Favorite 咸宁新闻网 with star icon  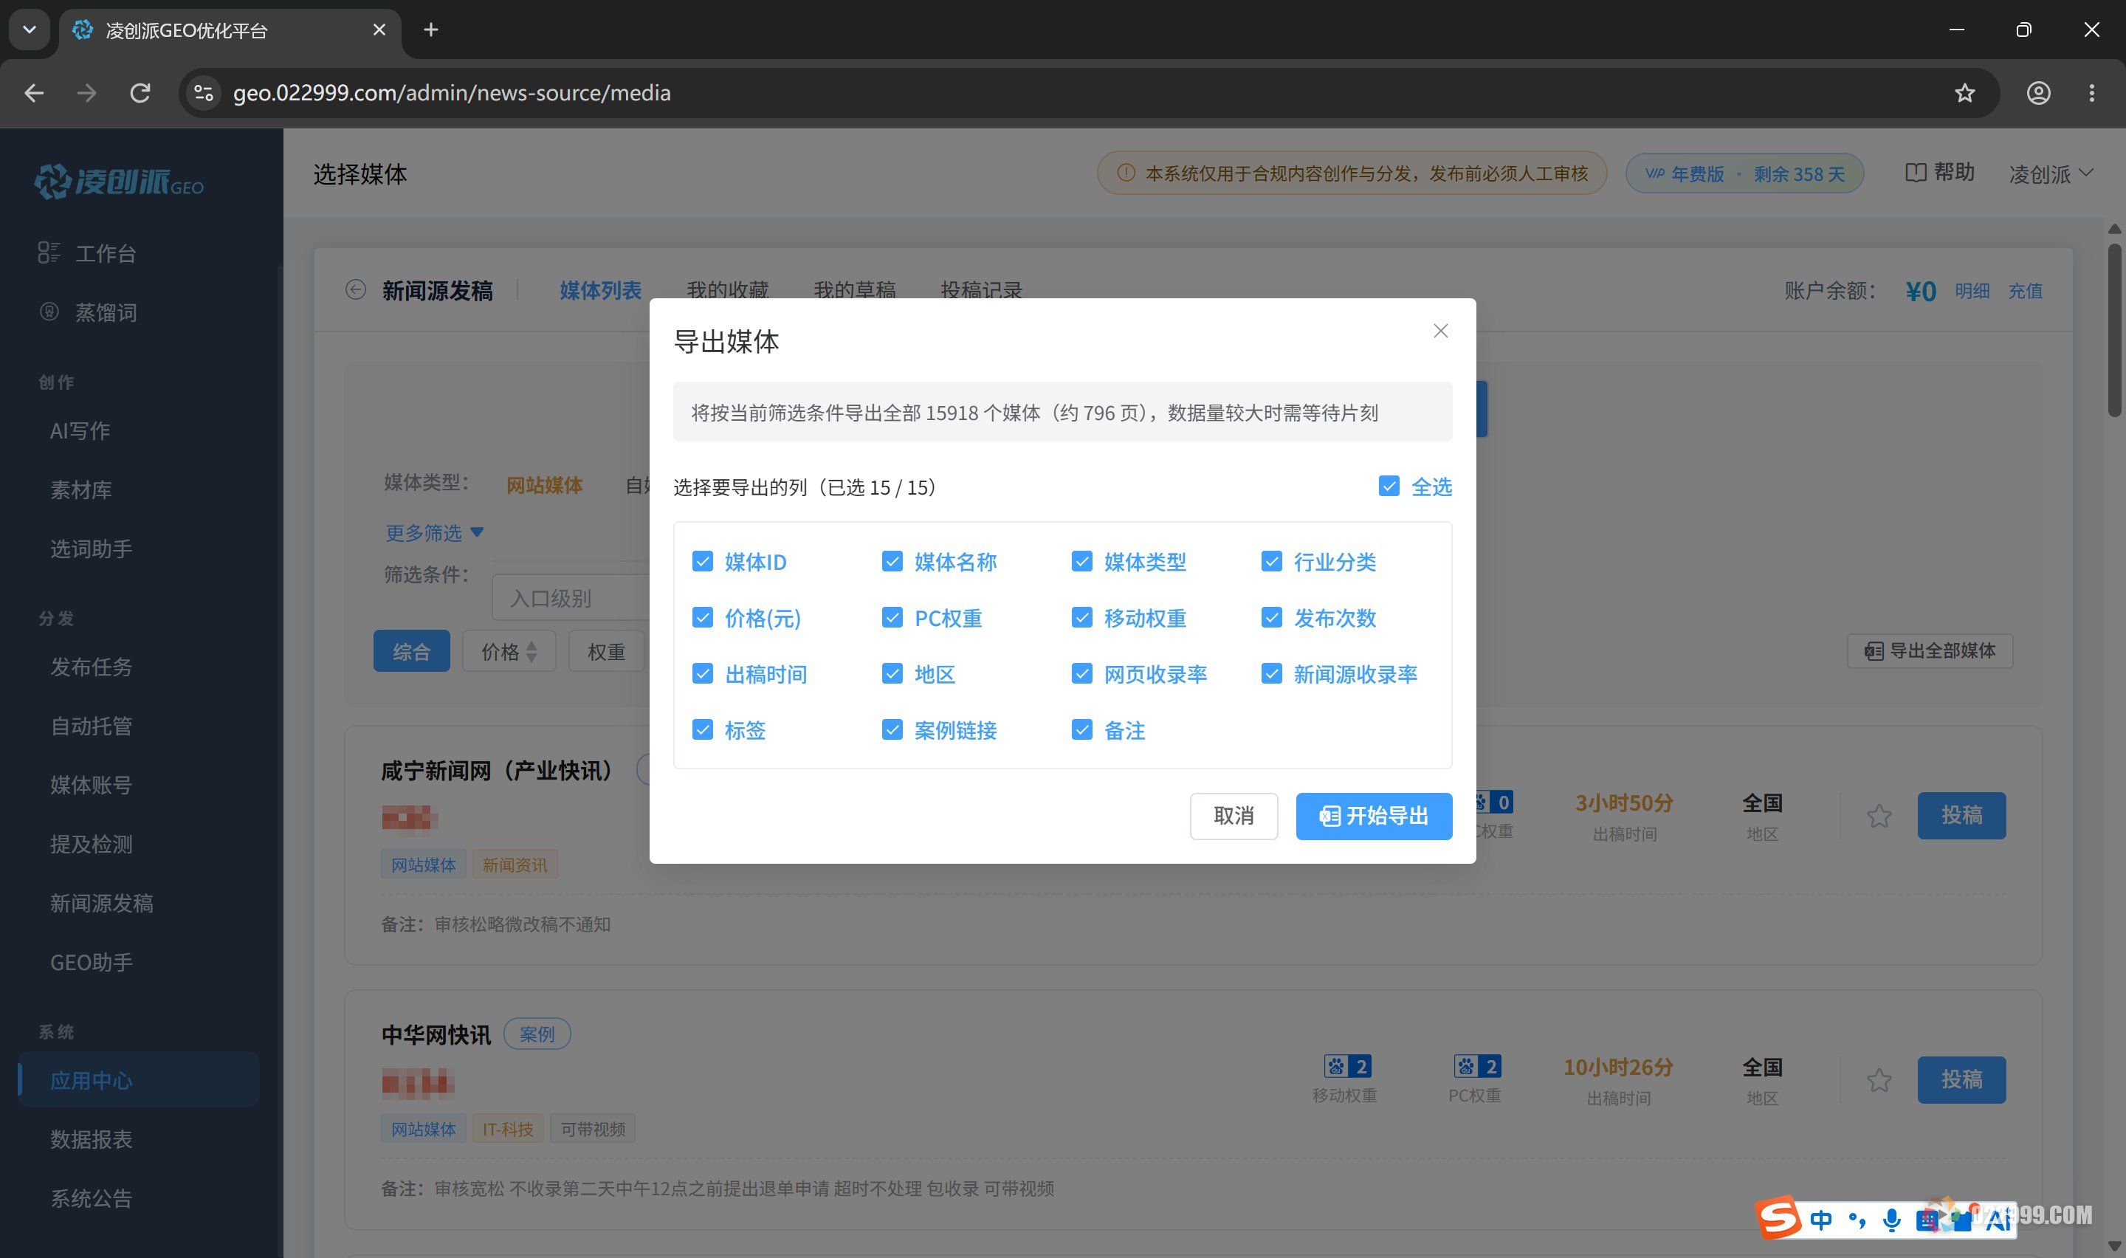pos(1879,816)
